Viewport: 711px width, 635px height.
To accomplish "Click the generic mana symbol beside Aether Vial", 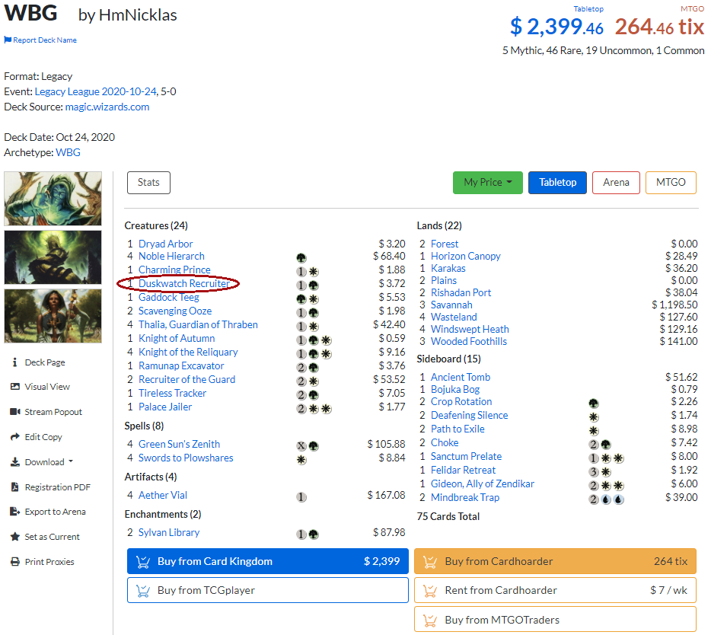I will [x=301, y=497].
